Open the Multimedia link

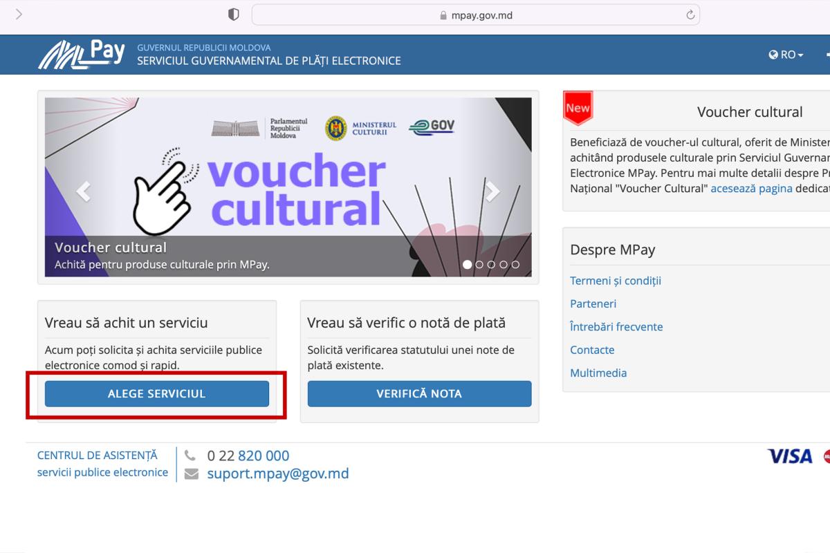coord(598,373)
